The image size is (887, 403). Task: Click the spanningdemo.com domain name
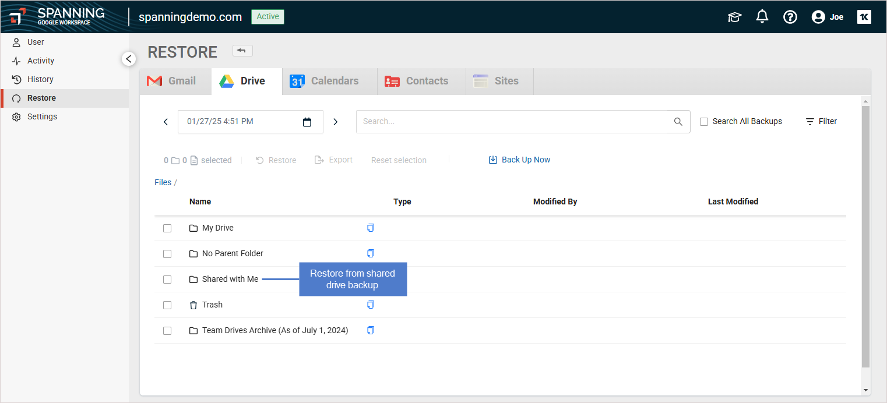coord(190,17)
